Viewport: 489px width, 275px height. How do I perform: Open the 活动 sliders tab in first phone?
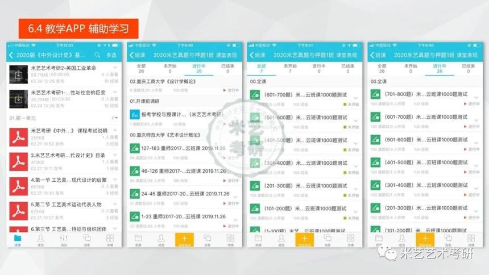click(64, 240)
